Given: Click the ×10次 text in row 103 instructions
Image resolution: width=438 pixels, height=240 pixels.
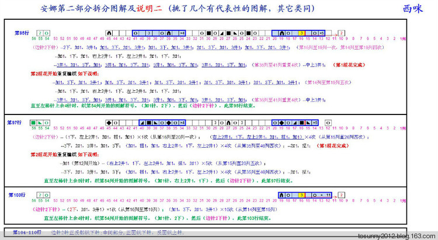Looking at the screenshot, I should tap(227, 209).
